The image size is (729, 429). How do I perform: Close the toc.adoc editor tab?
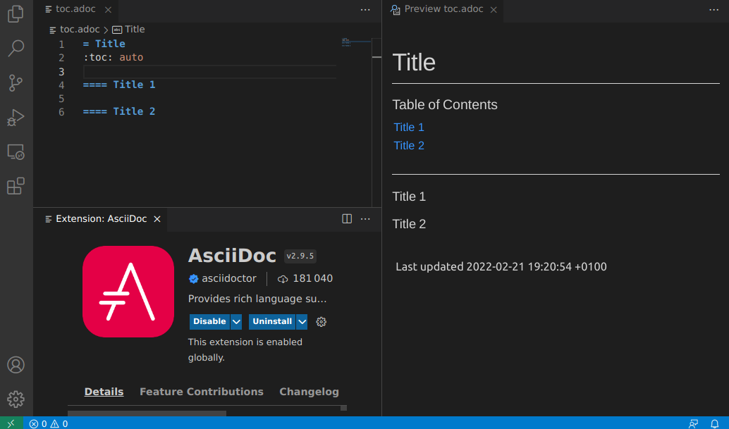(x=108, y=9)
